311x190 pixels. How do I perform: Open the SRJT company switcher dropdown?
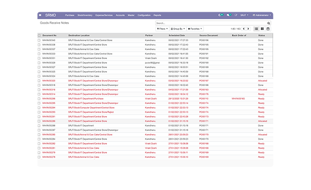pyautogui.click(x=244, y=15)
